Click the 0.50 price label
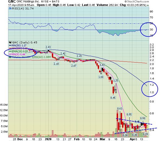The height and width of the screenshot is (141, 165). coord(143,118)
